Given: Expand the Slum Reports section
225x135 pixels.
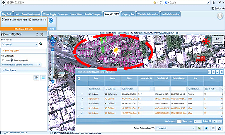Looking at the screenshot, I should [x=24, y=70].
